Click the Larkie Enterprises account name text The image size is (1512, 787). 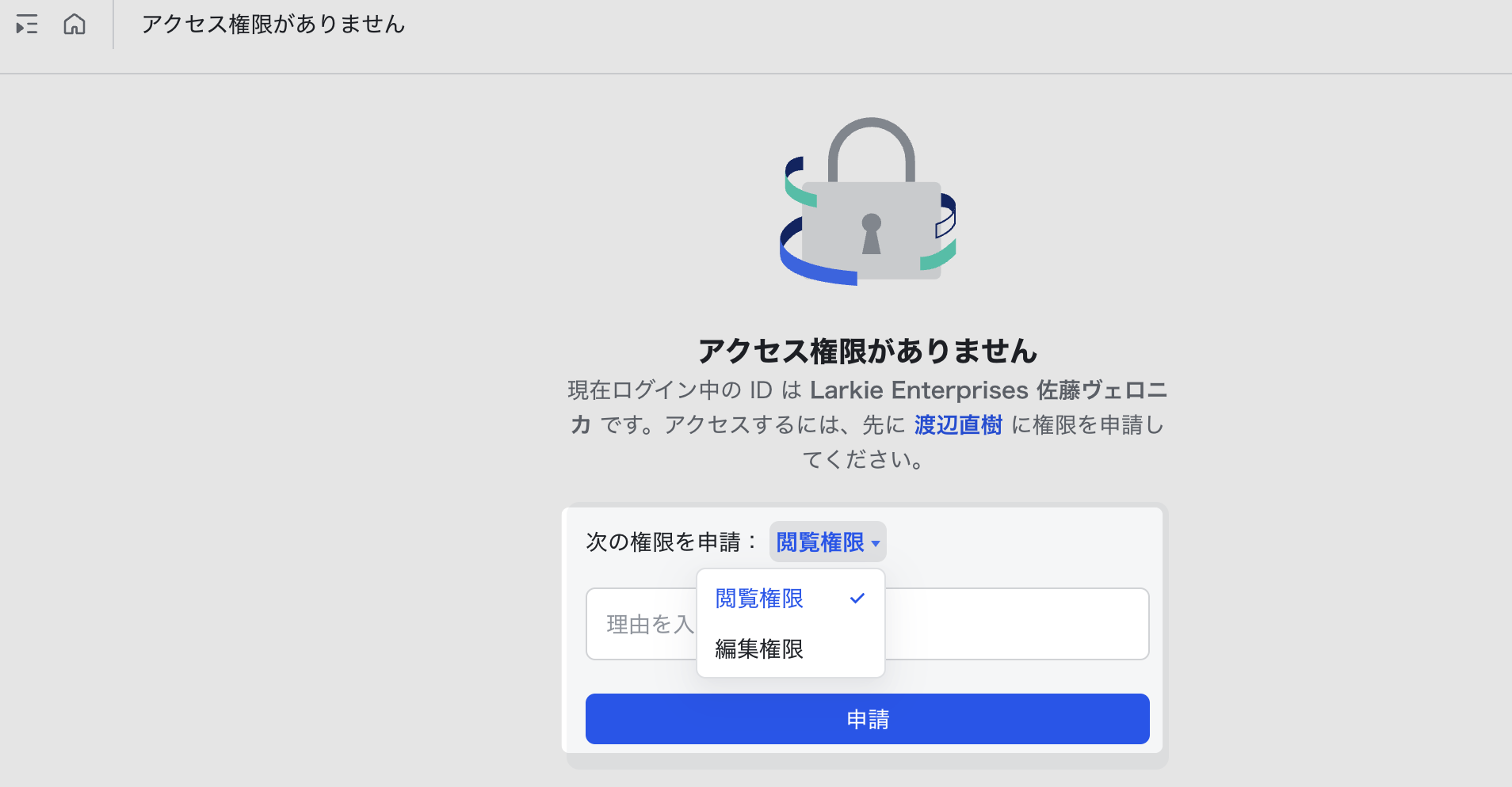coord(918,390)
